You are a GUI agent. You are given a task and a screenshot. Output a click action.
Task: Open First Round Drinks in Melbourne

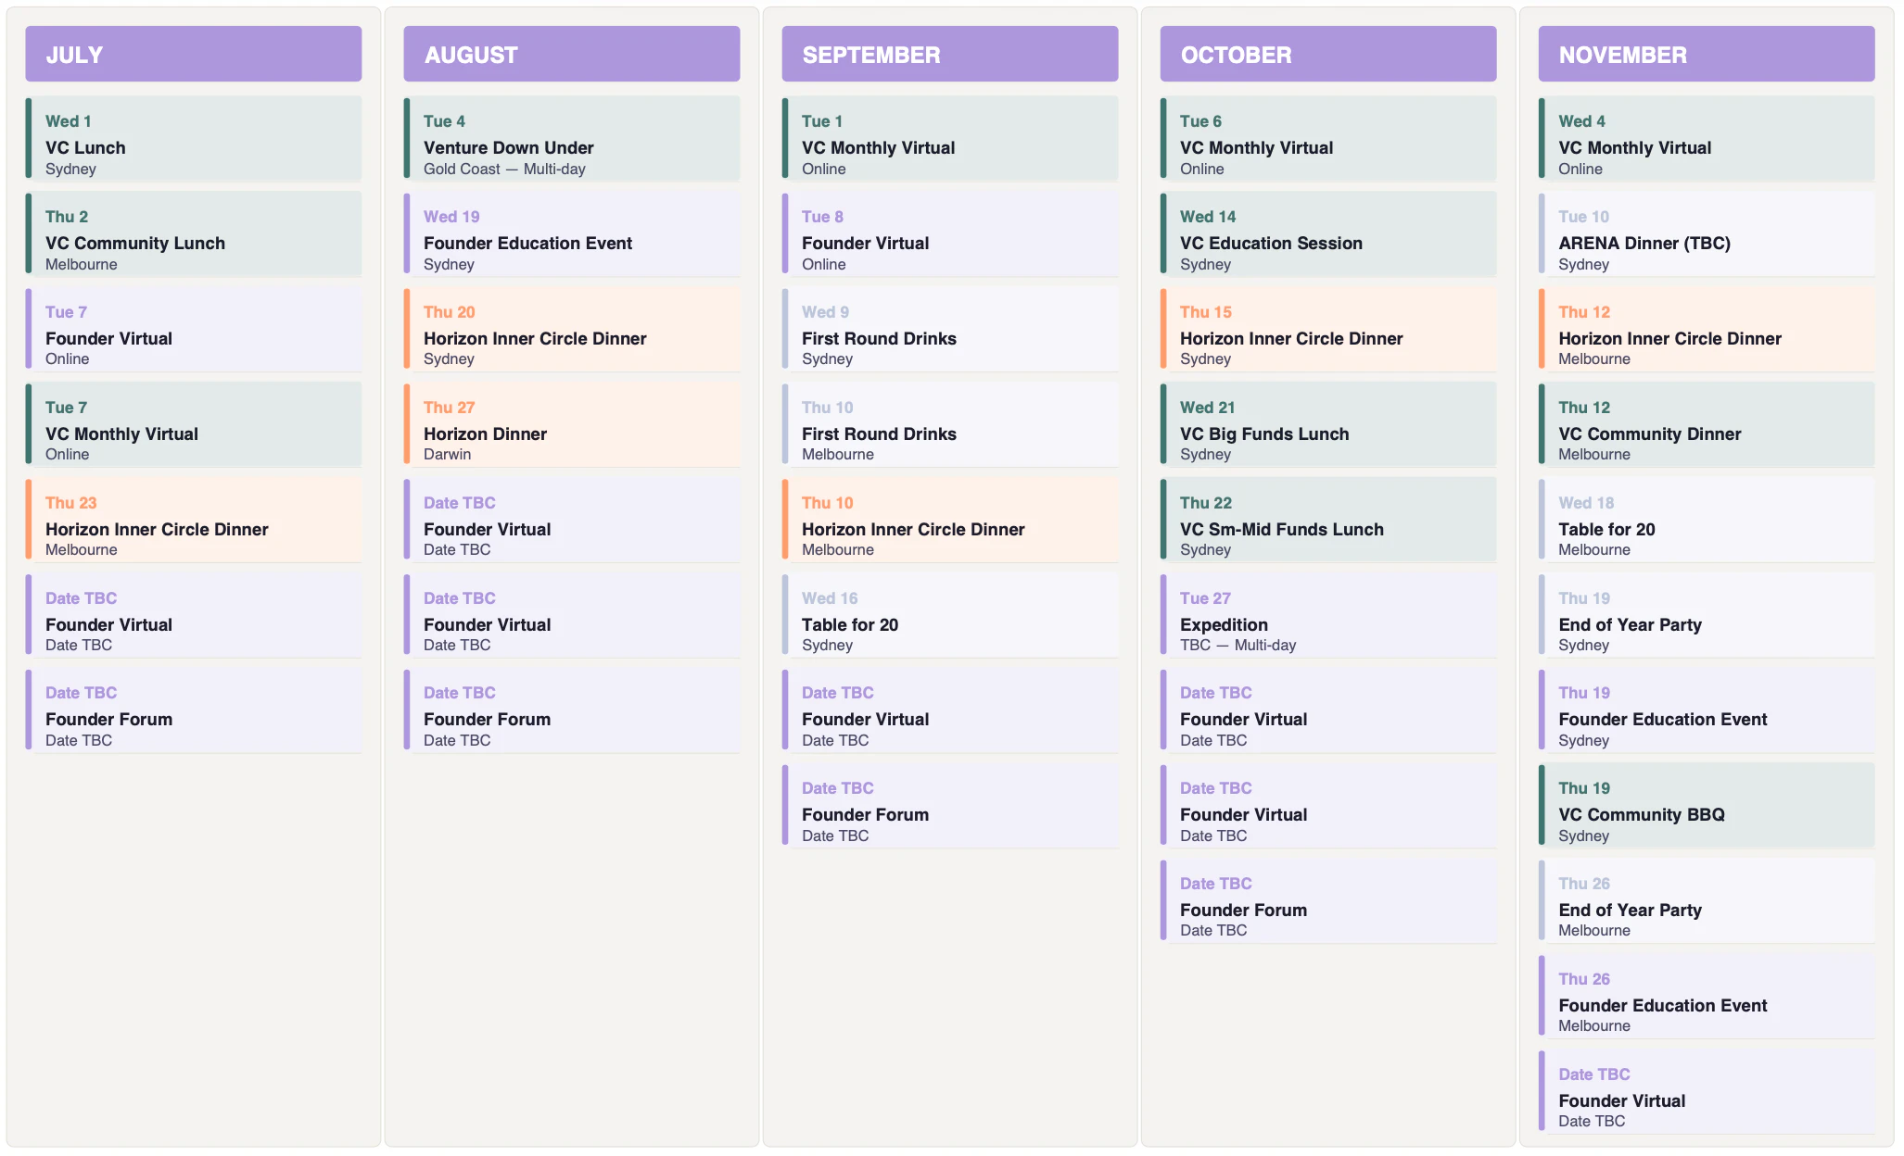click(949, 426)
